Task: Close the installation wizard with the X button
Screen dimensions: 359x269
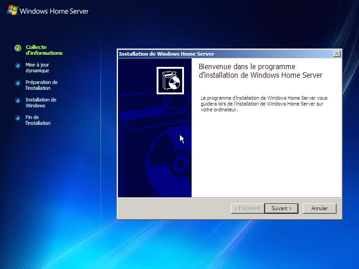Action: click(x=337, y=53)
